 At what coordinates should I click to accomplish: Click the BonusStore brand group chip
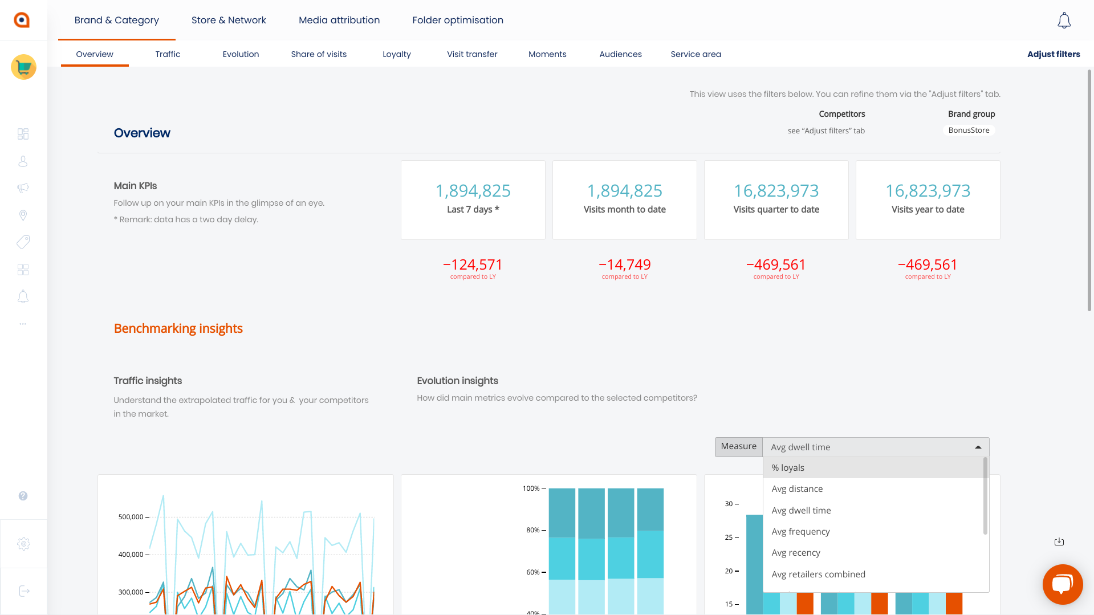[969, 130]
